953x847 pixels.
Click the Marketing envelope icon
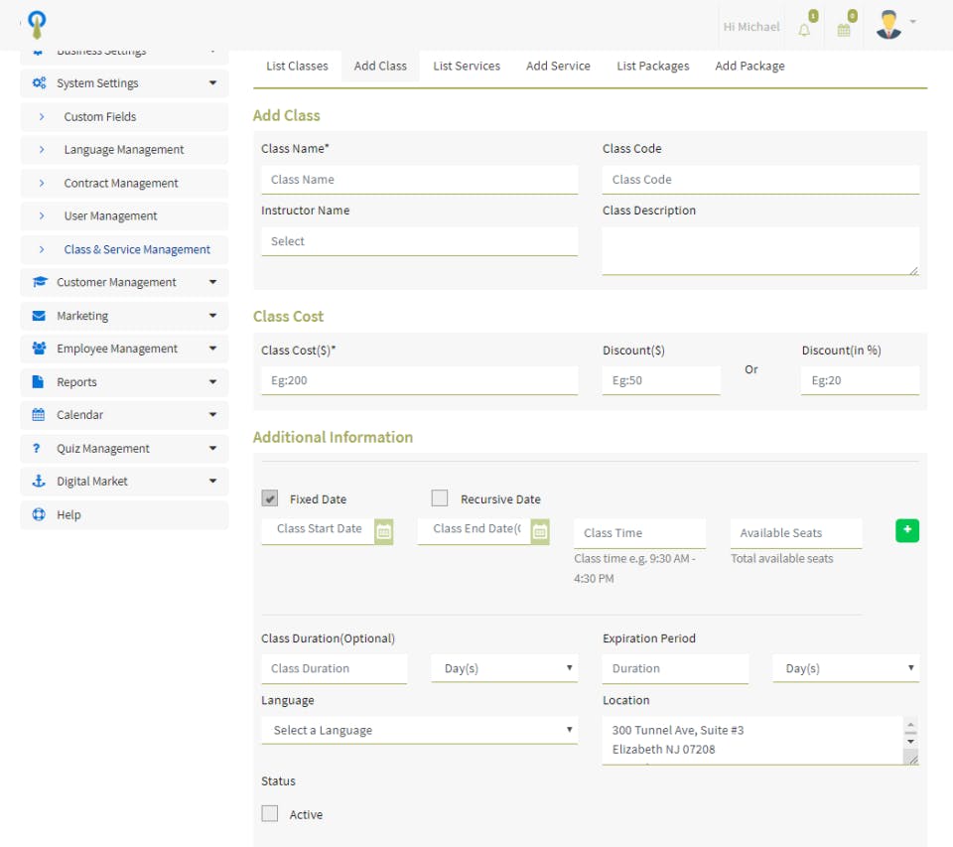point(39,315)
